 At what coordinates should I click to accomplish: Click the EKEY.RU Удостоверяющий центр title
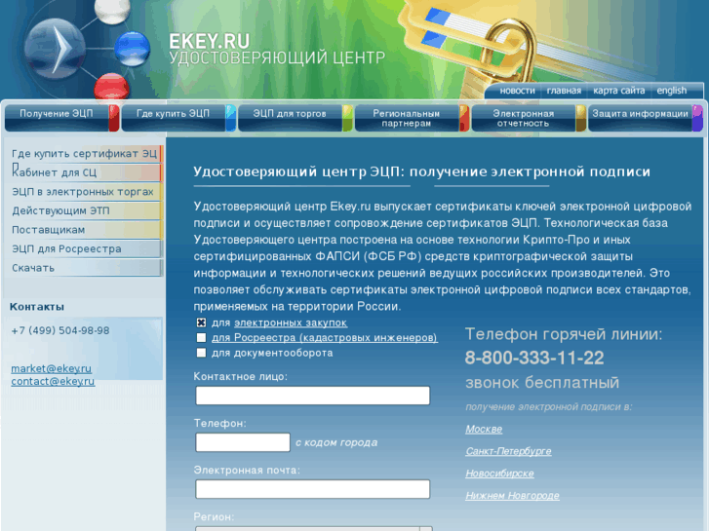pos(277,49)
